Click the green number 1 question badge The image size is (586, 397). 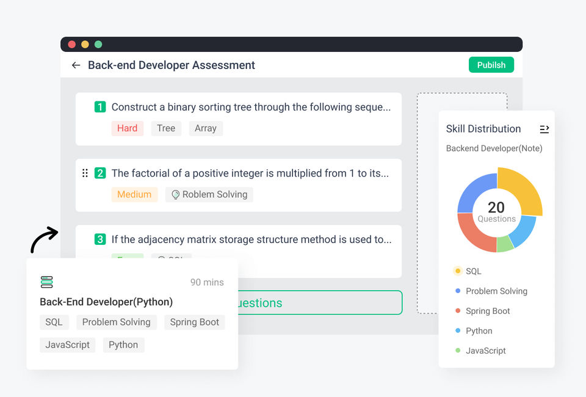coord(100,107)
